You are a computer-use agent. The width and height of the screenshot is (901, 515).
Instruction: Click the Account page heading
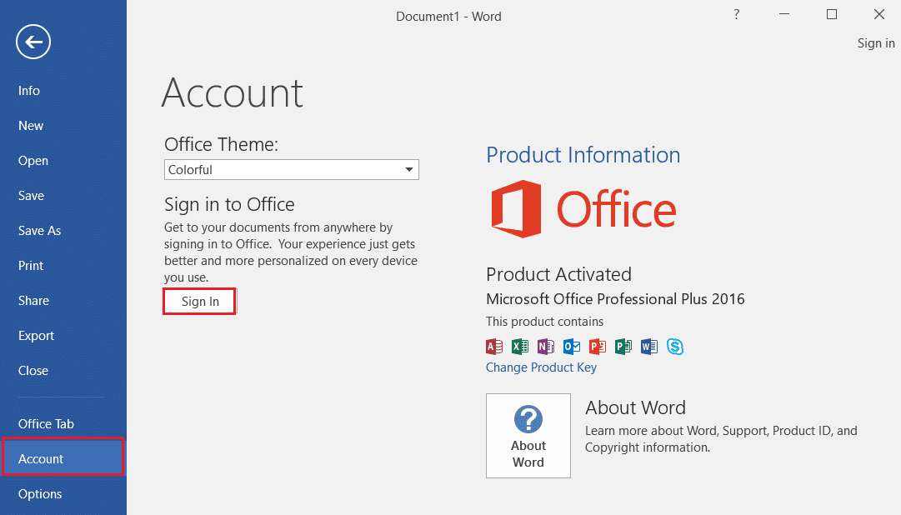coord(233,93)
